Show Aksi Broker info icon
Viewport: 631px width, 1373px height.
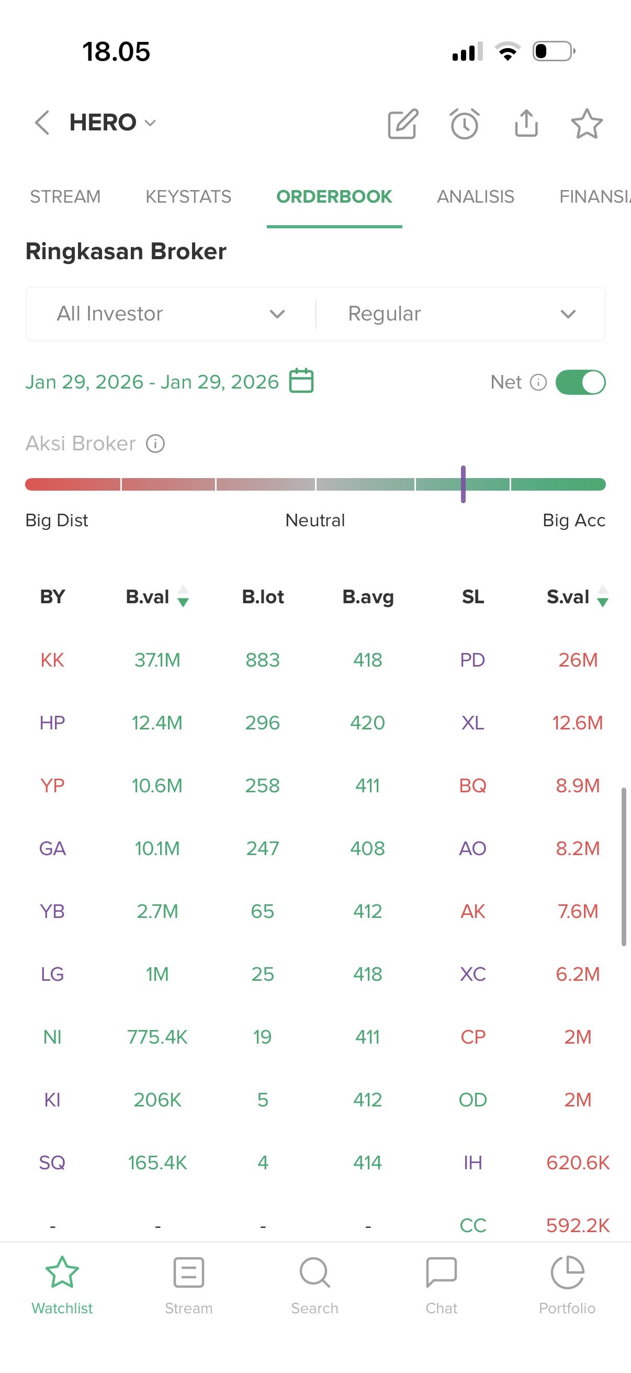point(155,444)
